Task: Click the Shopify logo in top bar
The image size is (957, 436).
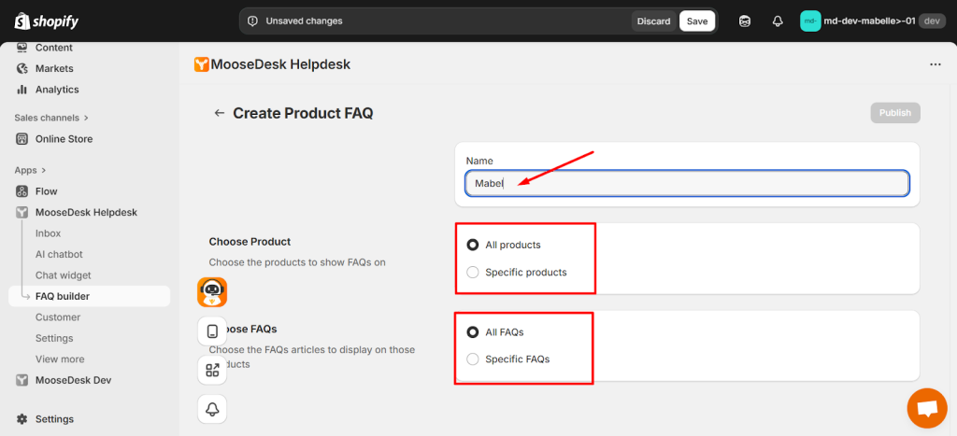Action: pyautogui.click(x=44, y=21)
